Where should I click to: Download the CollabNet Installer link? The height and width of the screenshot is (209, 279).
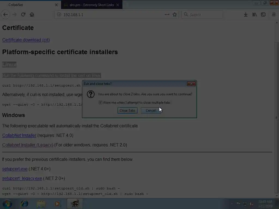(19, 136)
